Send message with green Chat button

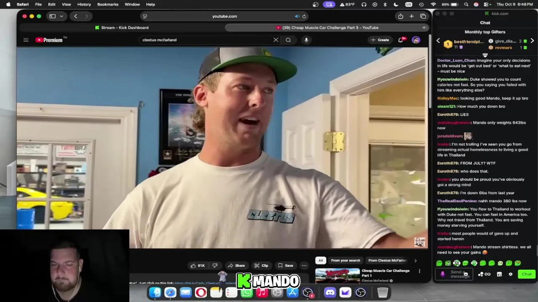(x=527, y=274)
